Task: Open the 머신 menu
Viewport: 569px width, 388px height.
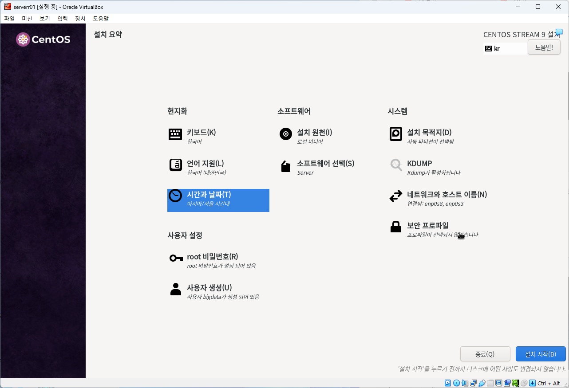Action: [27, 19]
